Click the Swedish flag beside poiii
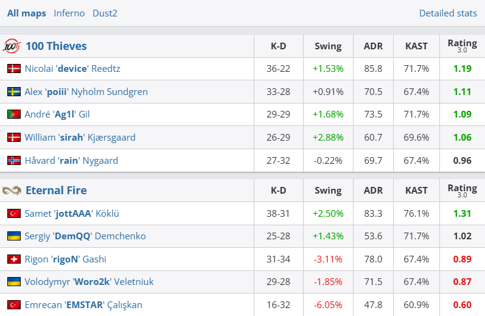485x316 pixels. tap(13, 92)
